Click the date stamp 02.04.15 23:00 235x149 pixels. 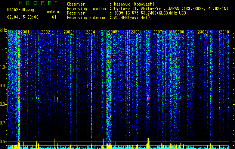pyautogui.click(x=23, y=17)
